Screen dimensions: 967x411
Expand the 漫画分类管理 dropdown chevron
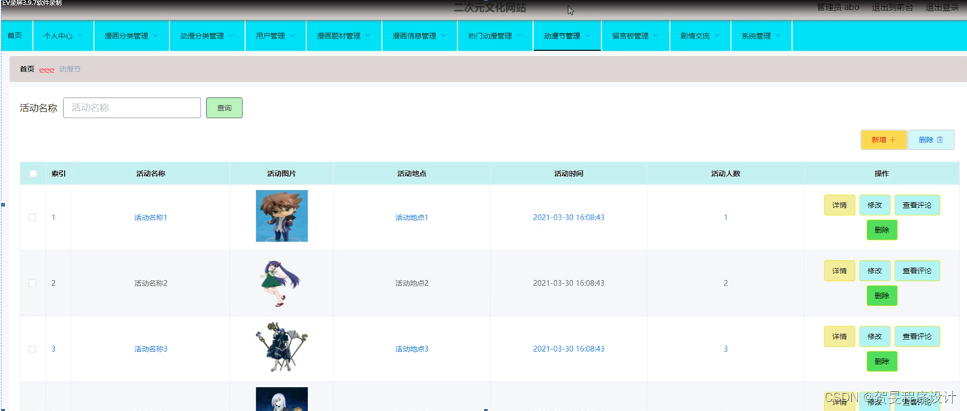156,36
